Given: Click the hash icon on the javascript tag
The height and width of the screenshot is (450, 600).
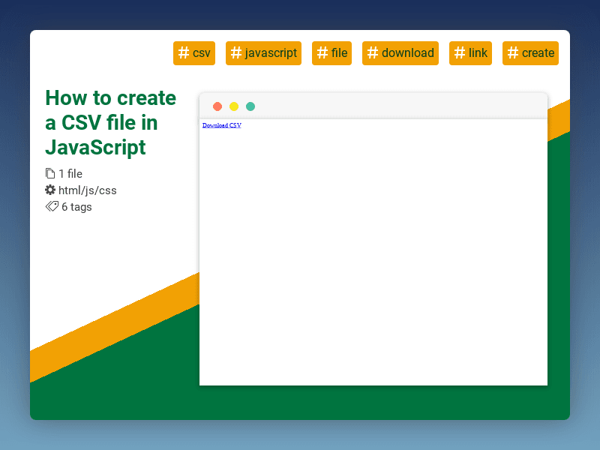Looking at the screenshot, I should pyautogui.click(x=235, y=53).
